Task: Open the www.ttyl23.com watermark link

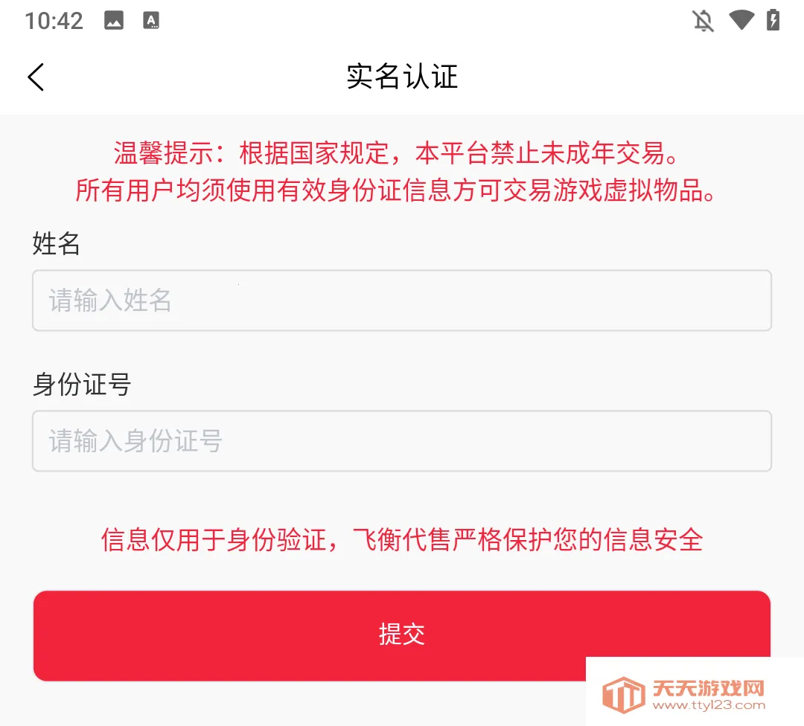Action: (x=709, y=705)
